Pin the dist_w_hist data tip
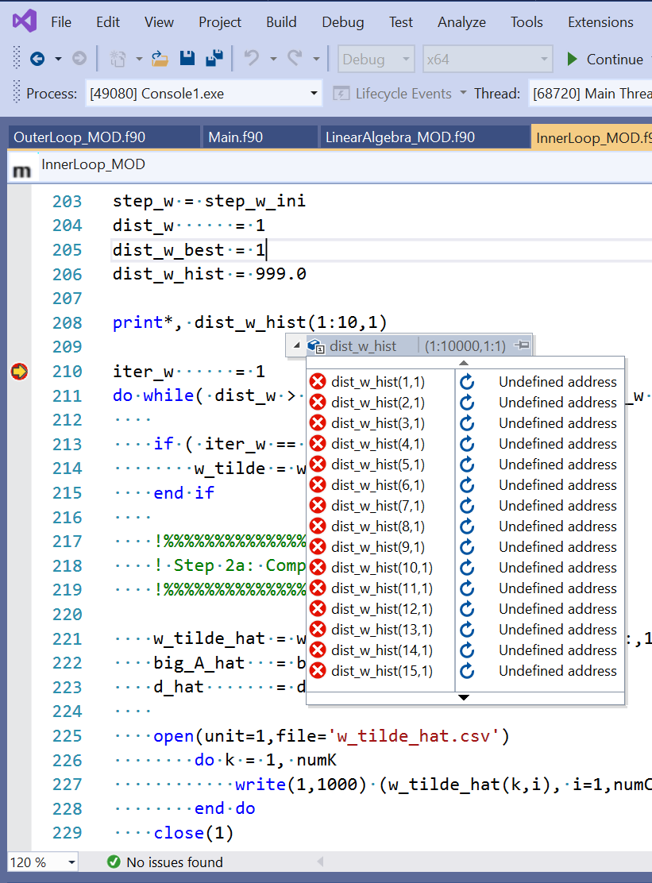Image resolution: width=652 pixels, height=883 pixels. (522, 345)
